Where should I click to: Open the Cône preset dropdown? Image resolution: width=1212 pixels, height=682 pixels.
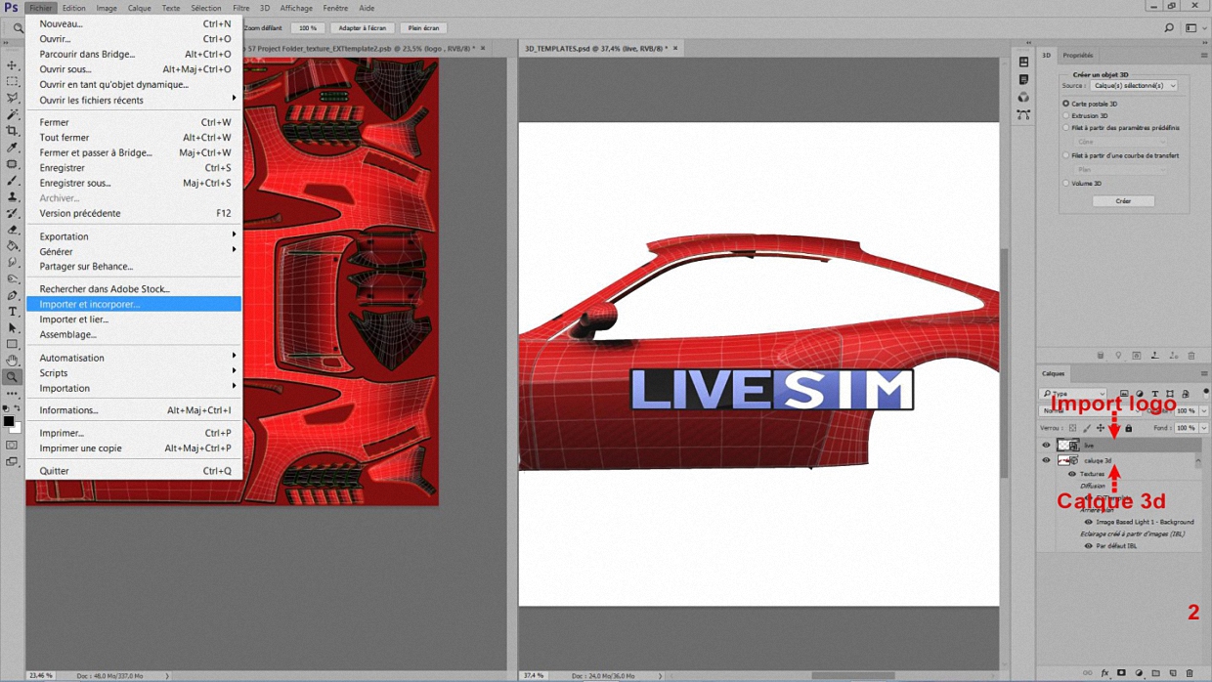1120,142
